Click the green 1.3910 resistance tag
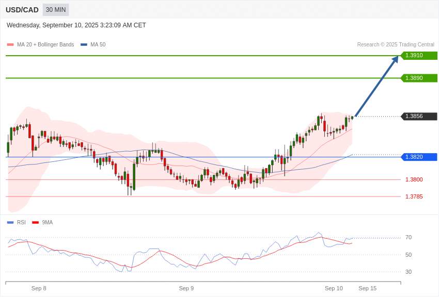This screenshot has width=439, height=297. [x=419, y=56]
